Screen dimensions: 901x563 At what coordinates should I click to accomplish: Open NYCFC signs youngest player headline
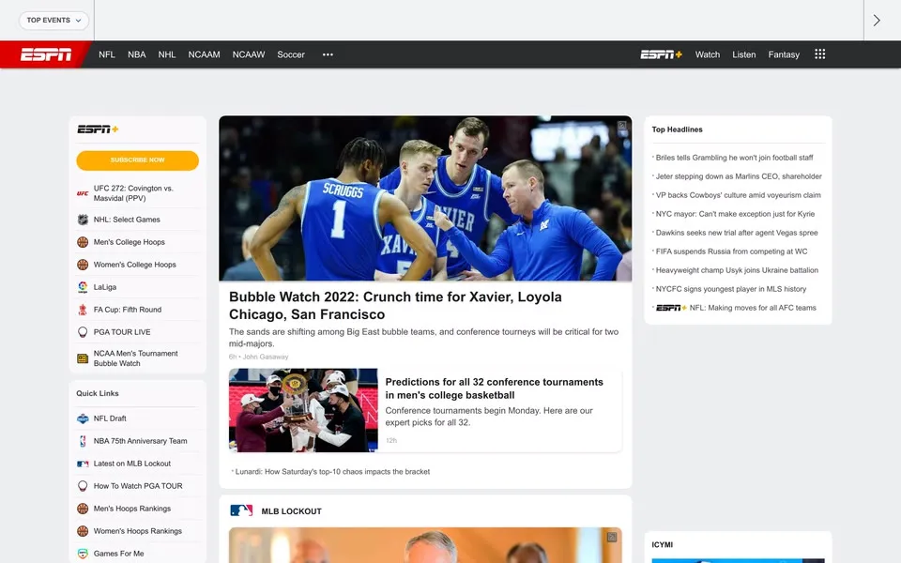pos(731,289)
